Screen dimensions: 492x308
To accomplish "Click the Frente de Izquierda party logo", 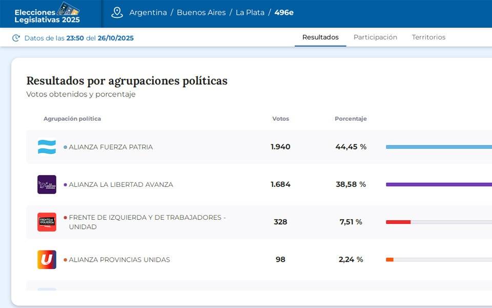I will click(47, 222).
